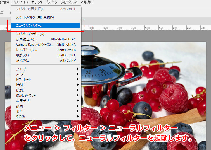Click フィルターの再実行(F) entry
The height and width of the screenshot is (150, 211).
(x=46, y=9)
